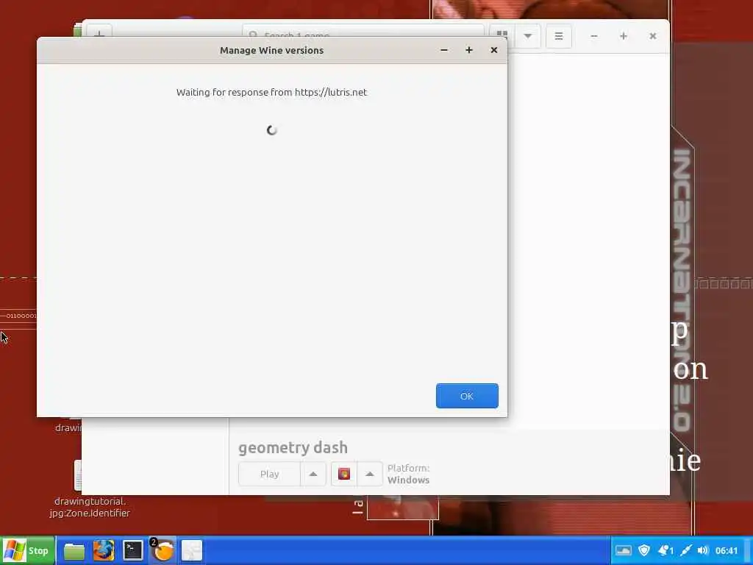This screenshot has width=753, height=565.
Task: Open volume control in system tray
Action: (x=703, y=550)
